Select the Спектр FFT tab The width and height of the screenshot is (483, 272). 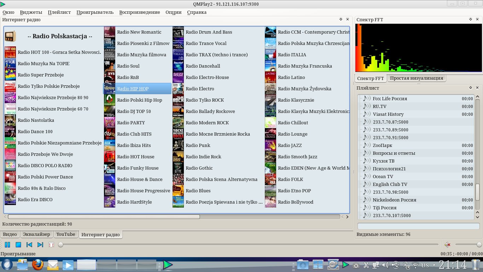coord(370,78)
